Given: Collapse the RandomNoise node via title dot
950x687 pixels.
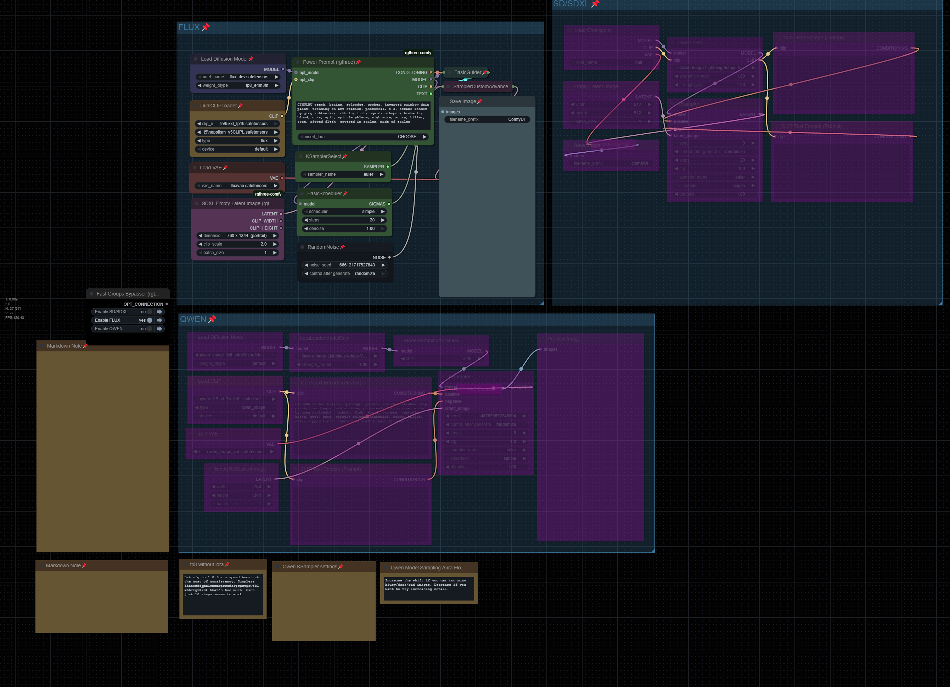Looking at the screenshot, I should tap(302, 247).
